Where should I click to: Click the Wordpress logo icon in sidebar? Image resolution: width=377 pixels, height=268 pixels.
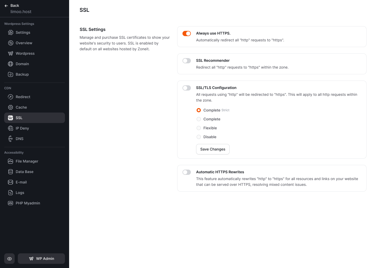click(10, 53)
